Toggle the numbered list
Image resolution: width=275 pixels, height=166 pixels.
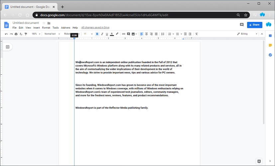pyautogui.click(x=169, y=34)
